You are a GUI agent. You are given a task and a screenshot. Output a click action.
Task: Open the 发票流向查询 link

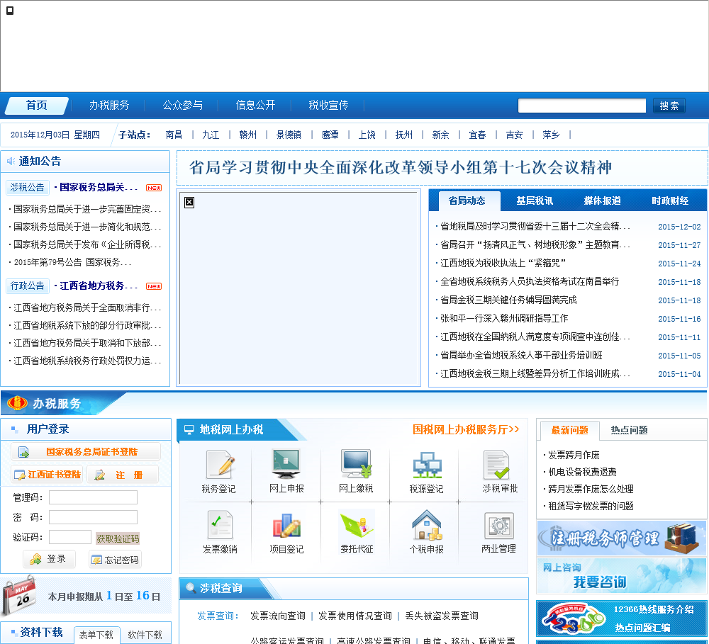(278, 616)
